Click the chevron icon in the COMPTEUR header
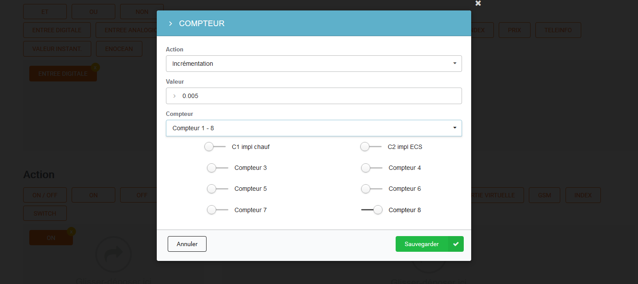The width and height of the screenshot is (638, 284). tap(170, 24)
